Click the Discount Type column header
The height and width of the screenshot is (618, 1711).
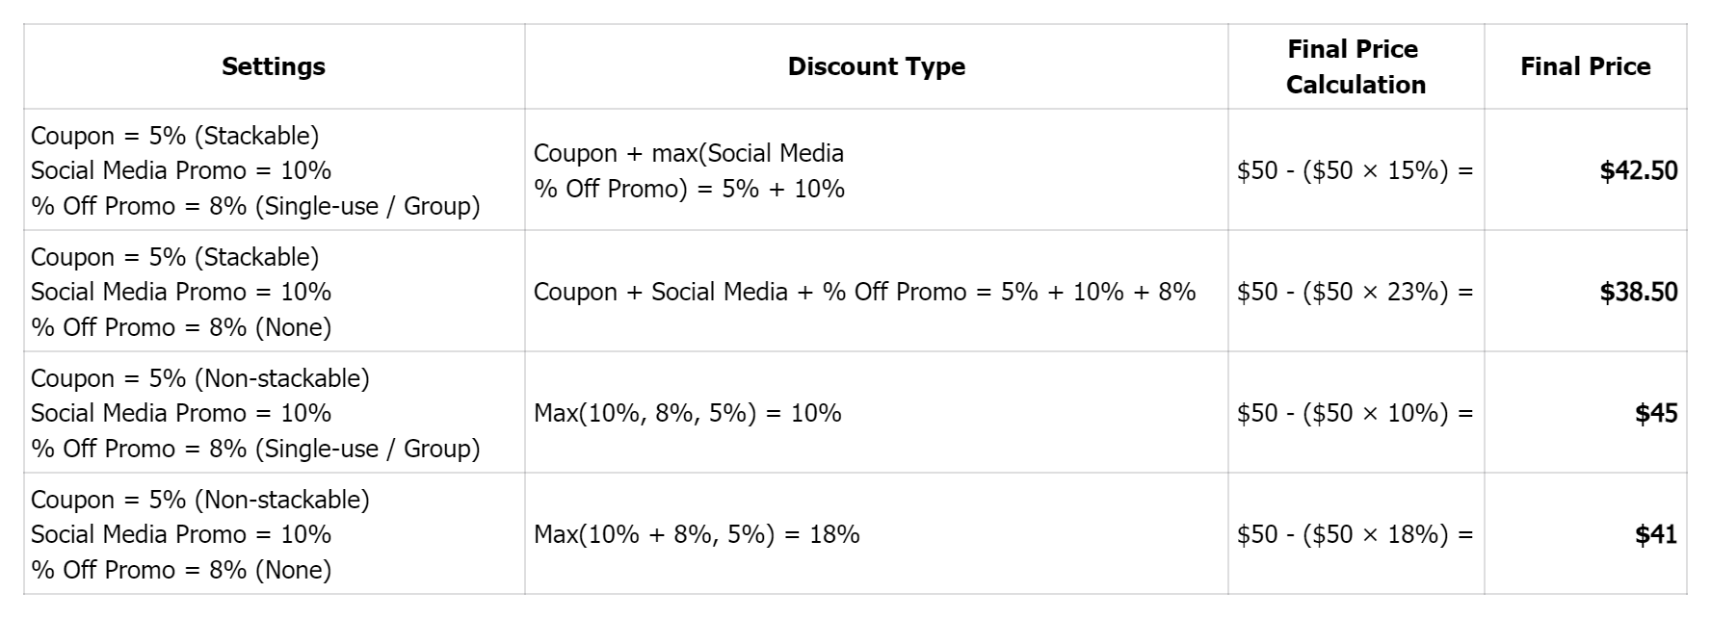[877, 66]
